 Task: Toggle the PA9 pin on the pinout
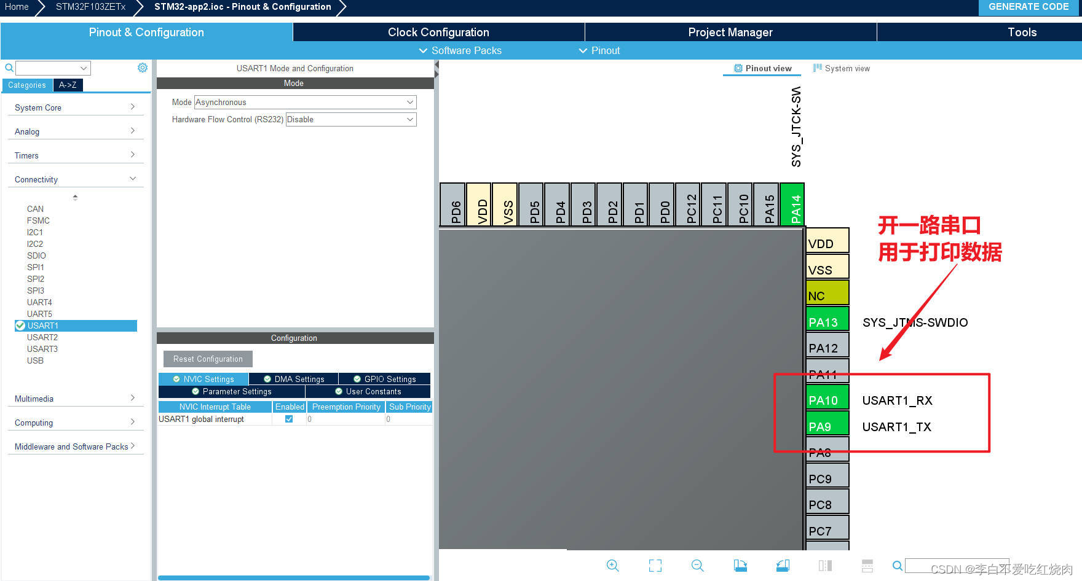pos(826,426)
